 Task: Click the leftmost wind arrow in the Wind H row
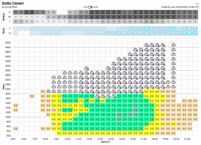coord(16,33)
